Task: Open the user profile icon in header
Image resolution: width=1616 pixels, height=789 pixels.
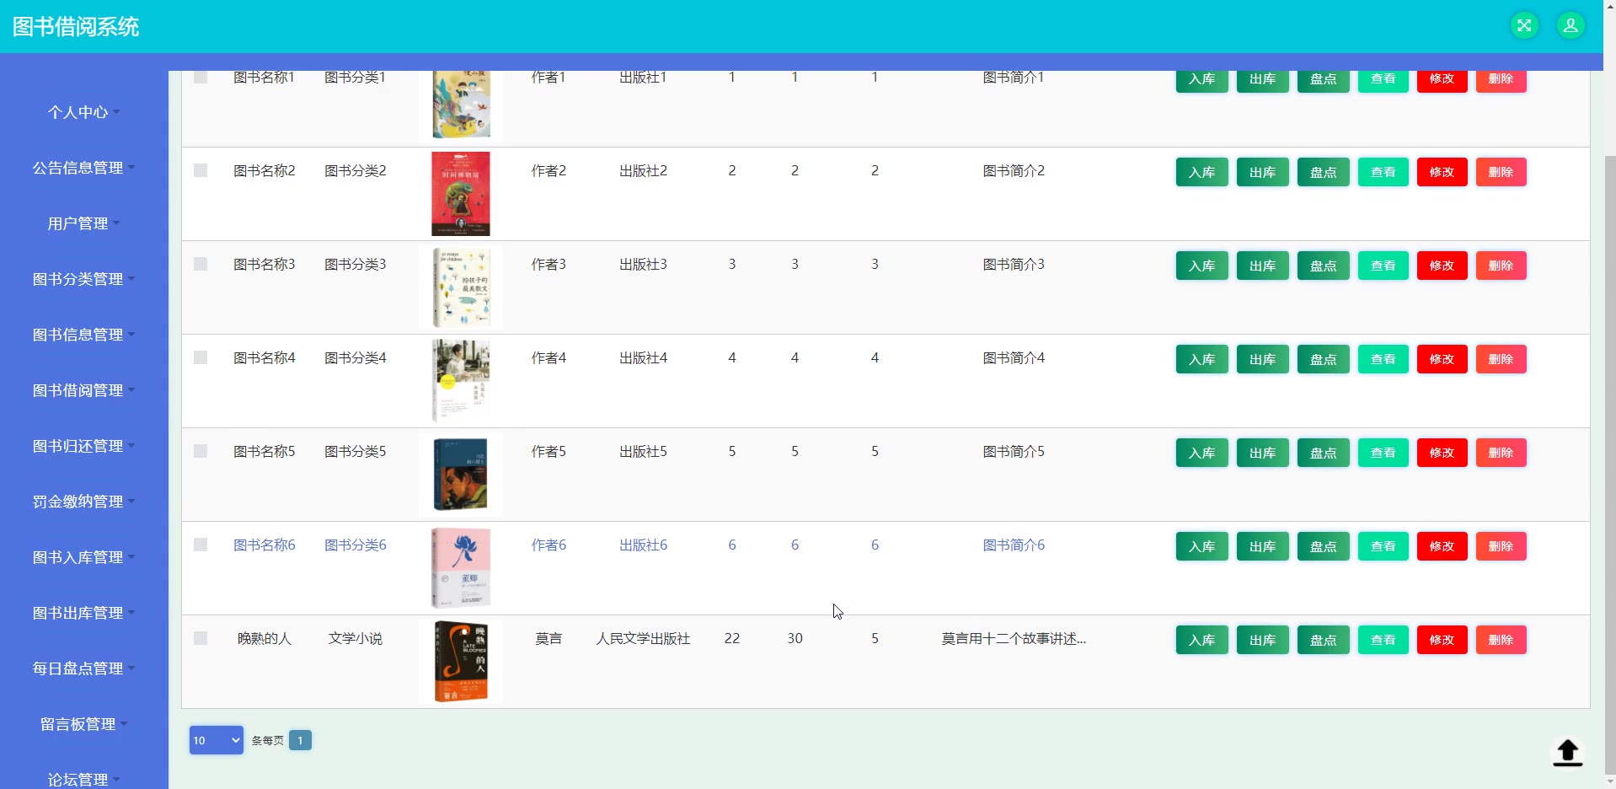Action: (1571, 25)
